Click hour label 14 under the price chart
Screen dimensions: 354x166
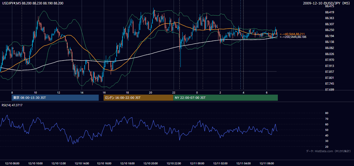tap(82, 92)
